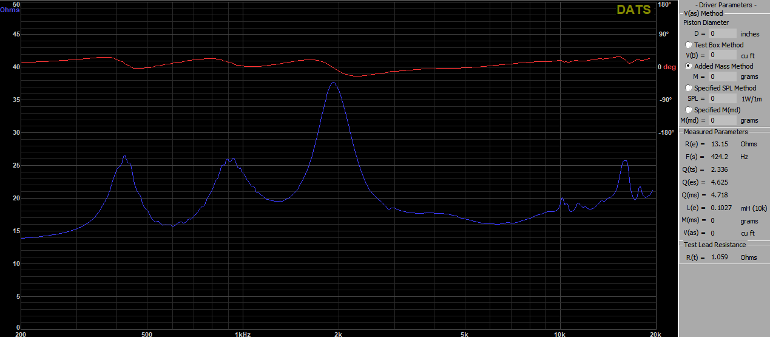Click the Q(ts) value 2.336

coord(719,169)
